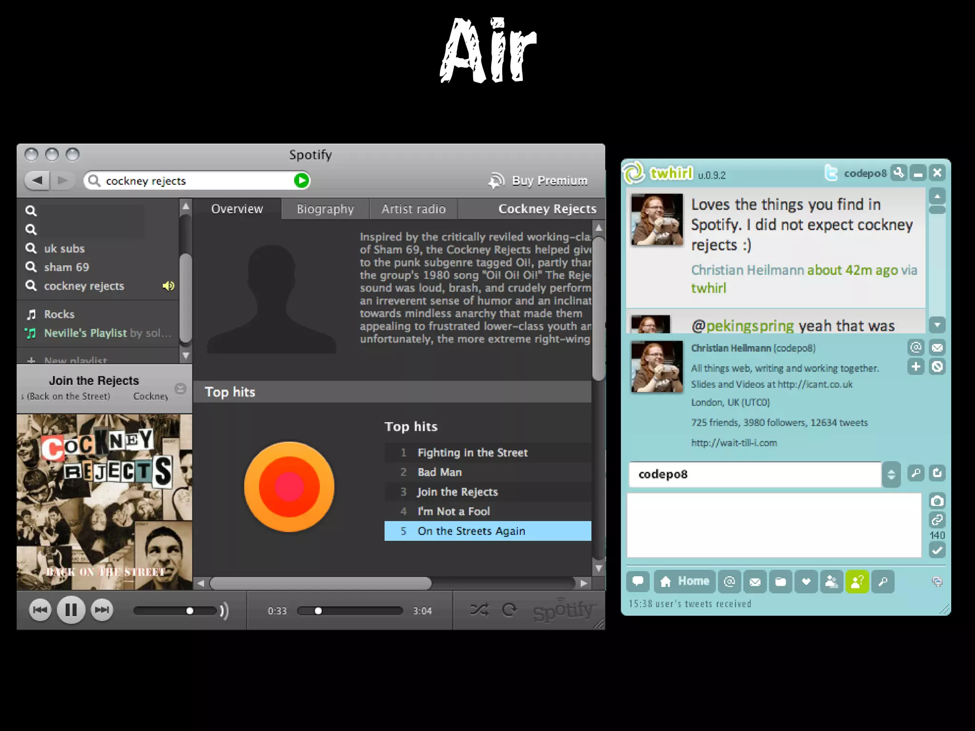Shorten a URL with the link icon
Viewport: 975px width, 731px height.
coord(937,520)
